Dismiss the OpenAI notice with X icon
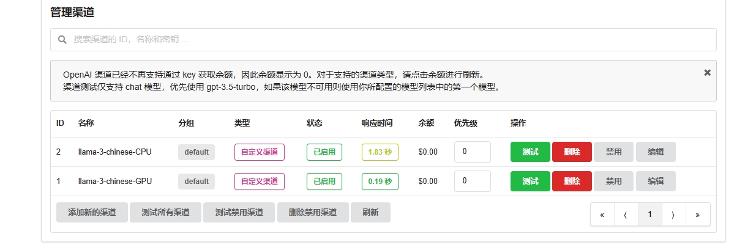Screen dimensions: 756x250 (x=707, y=73)
